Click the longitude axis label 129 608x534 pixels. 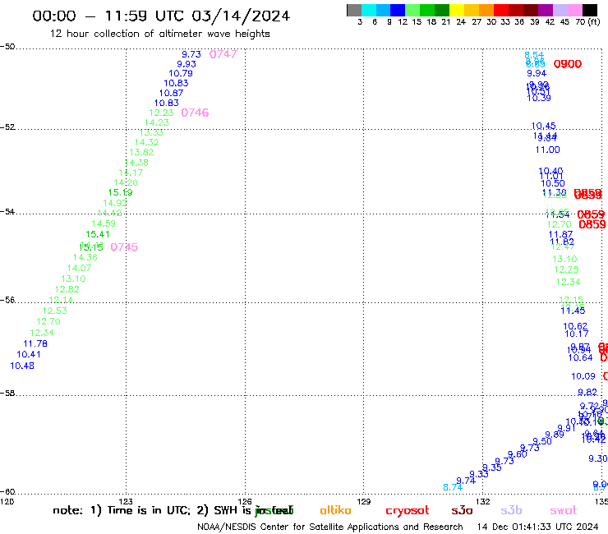click(x=364, y=501)
